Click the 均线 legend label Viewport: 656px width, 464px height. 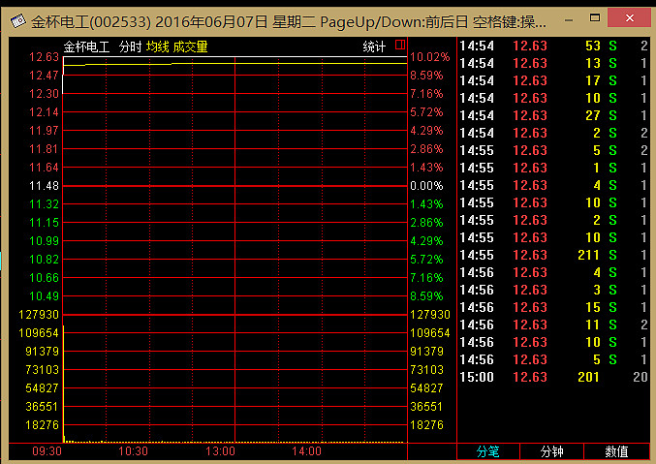158,46
